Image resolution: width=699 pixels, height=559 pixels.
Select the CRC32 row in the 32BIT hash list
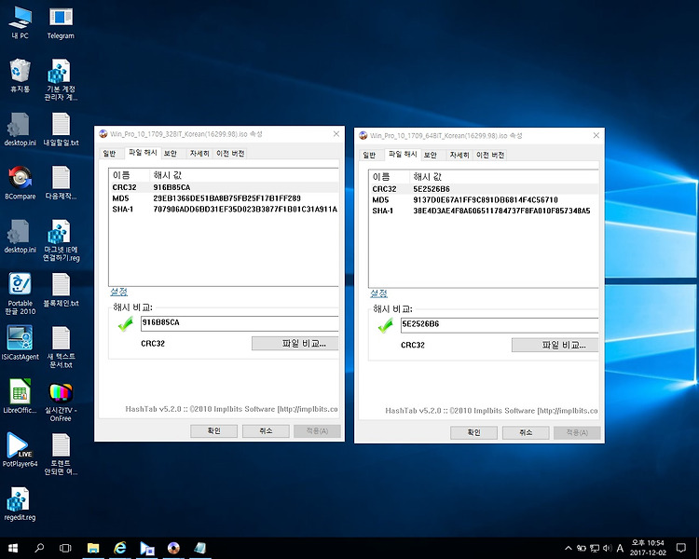pyautogui.click(x=224, y=187)
